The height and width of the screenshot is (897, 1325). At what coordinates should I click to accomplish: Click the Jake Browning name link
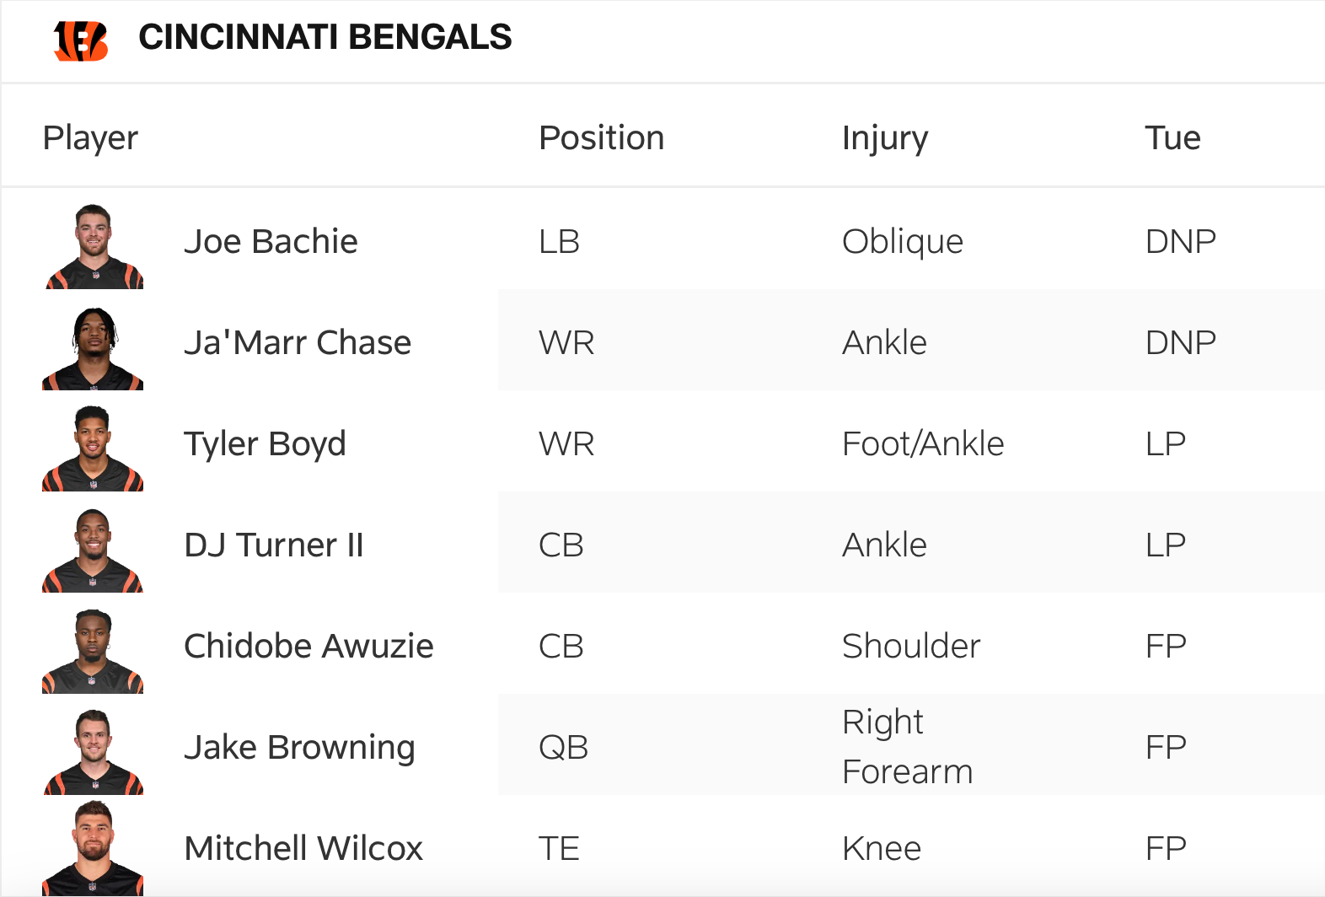click(299, 748)
